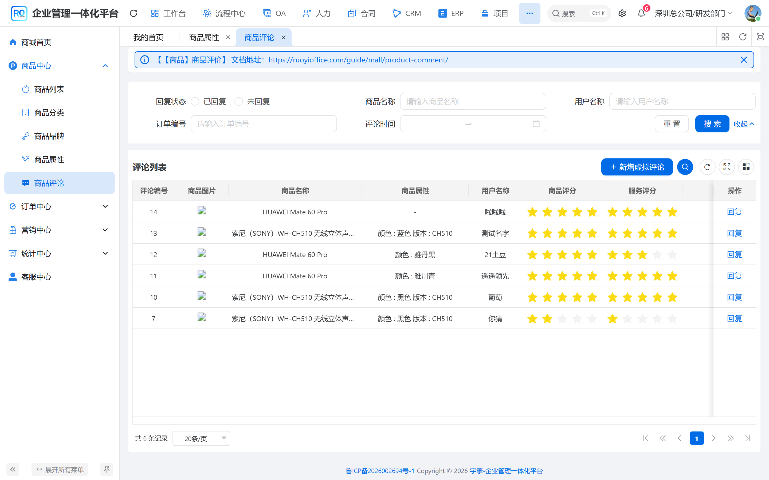Switch to the 商品属性 tab
The width and height of the screenshot is (769, 480).
[204, 37]
